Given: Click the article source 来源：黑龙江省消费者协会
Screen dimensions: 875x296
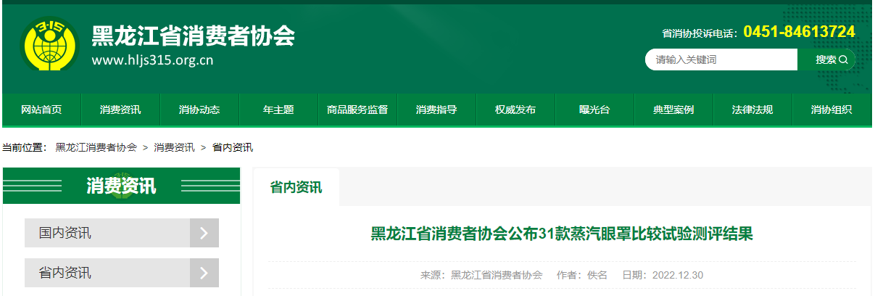Looking at the screenshot, I should click(481, 275).
